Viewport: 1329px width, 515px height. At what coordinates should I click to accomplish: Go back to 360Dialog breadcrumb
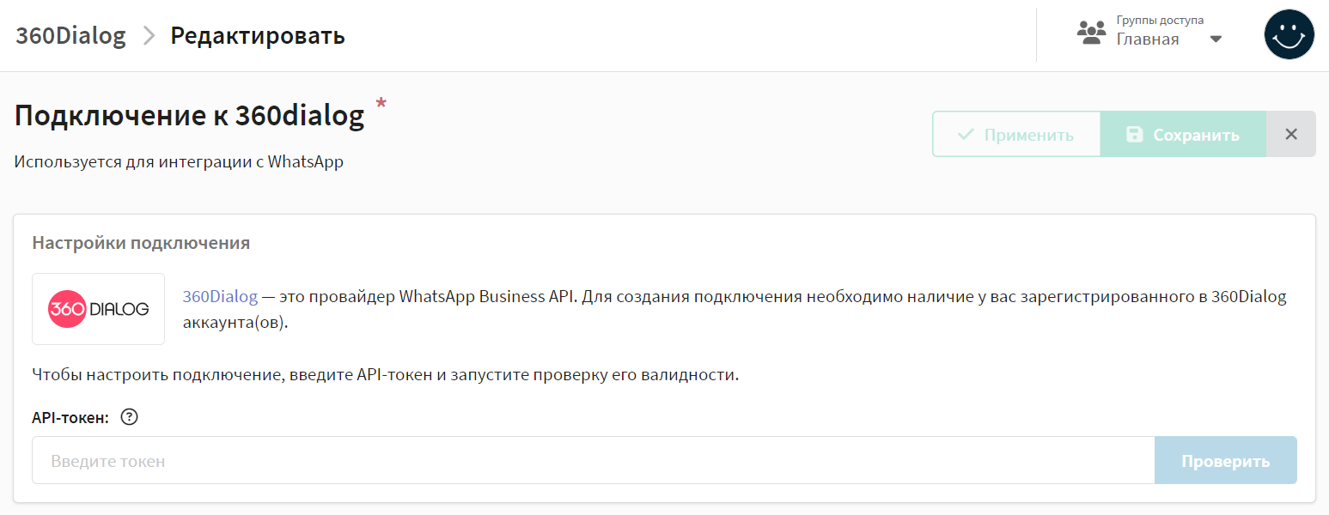click(70, 36)
